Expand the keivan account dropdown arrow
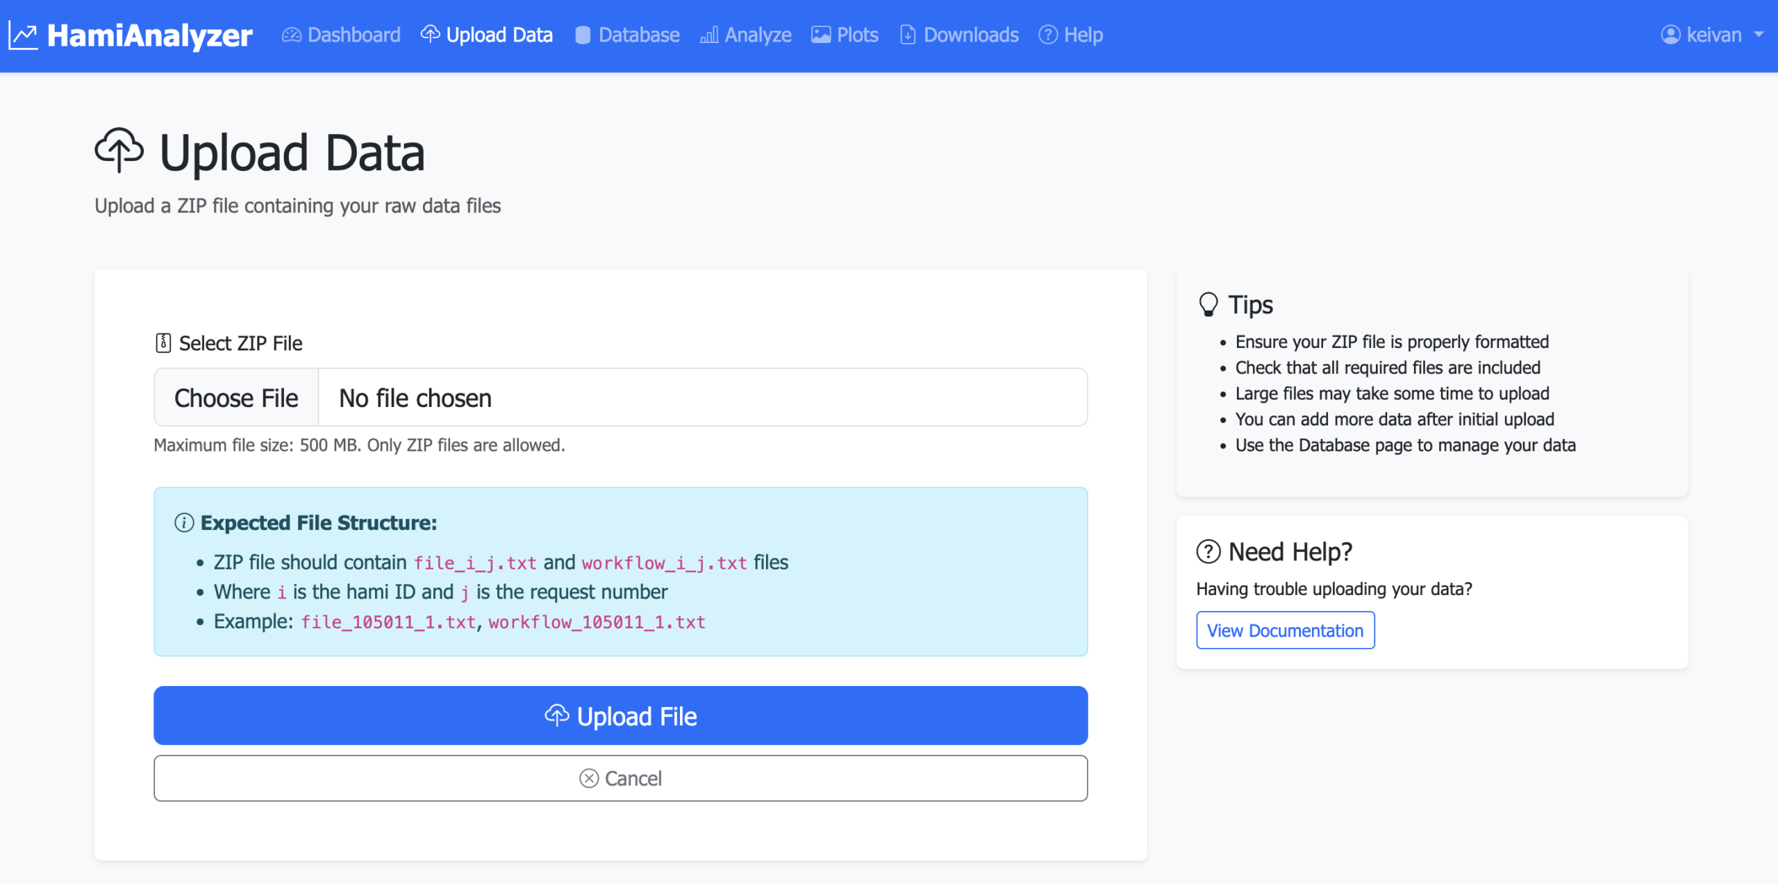 1759,35
